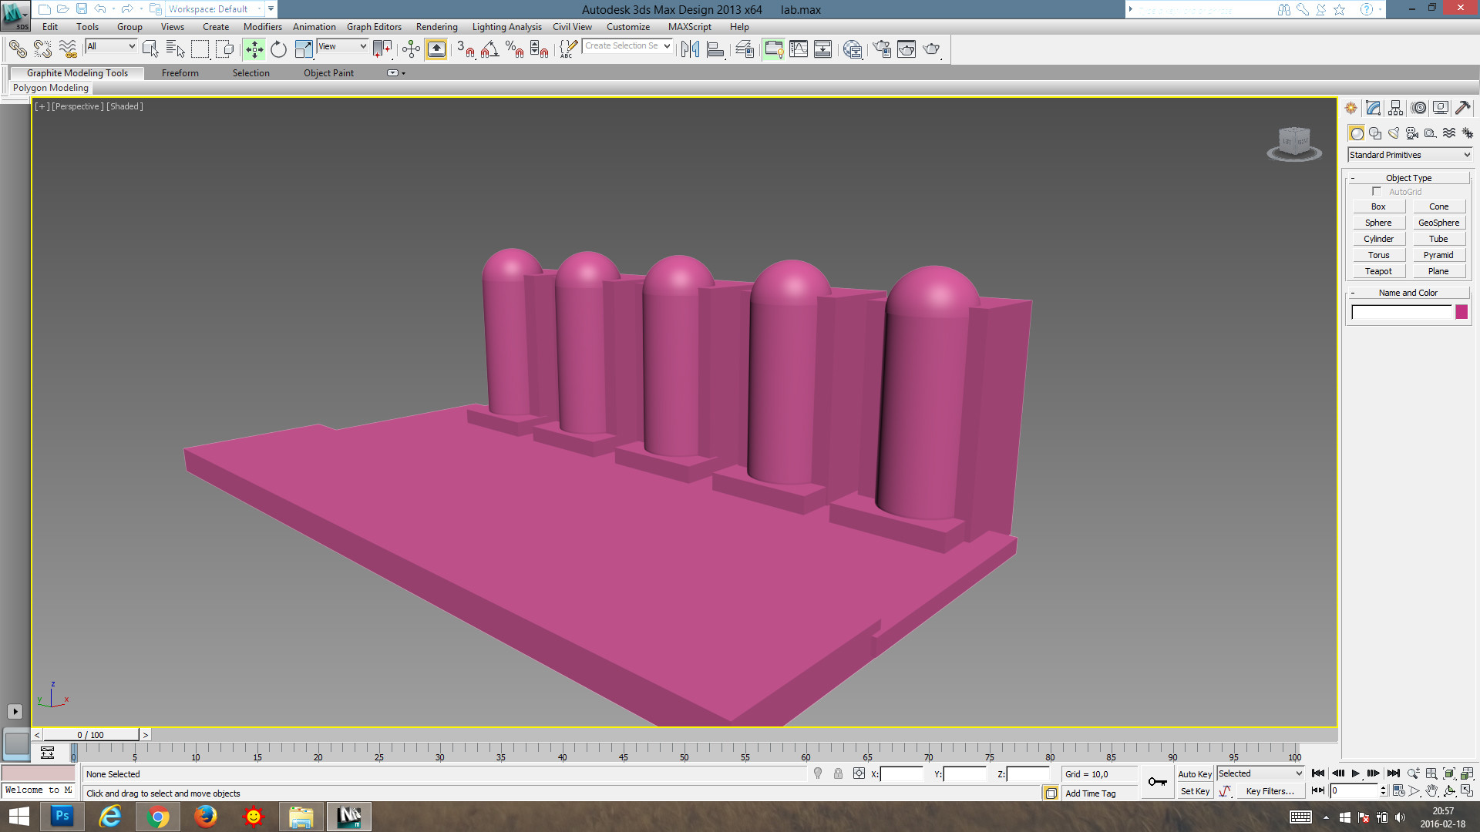The image size is (1480, 832).
Task: Choose Rectangular Selection Region tool
Action: (x=200, y=49)
